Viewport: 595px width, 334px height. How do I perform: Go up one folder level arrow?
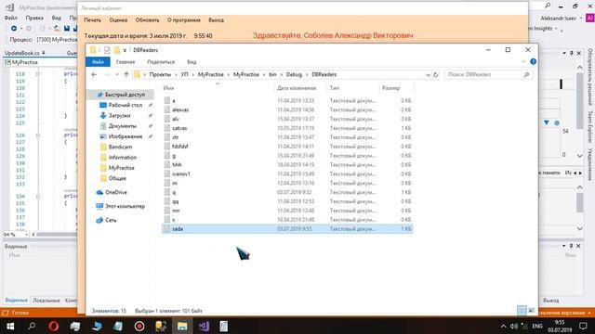[x=126, y=74]
